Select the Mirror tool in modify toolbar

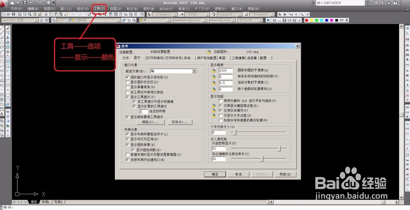[8, 37]
